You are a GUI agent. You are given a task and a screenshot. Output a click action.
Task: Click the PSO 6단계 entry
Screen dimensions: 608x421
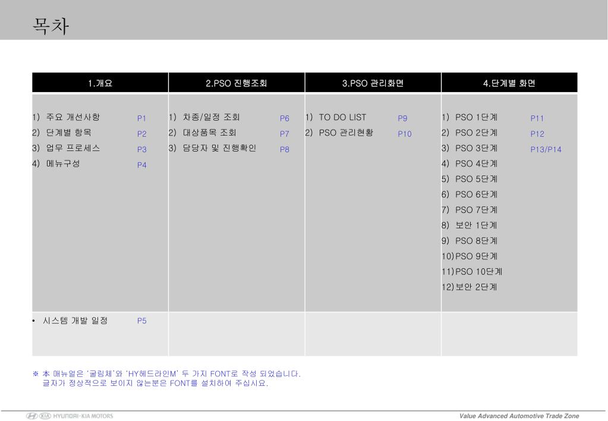click(x=476, y=194)
